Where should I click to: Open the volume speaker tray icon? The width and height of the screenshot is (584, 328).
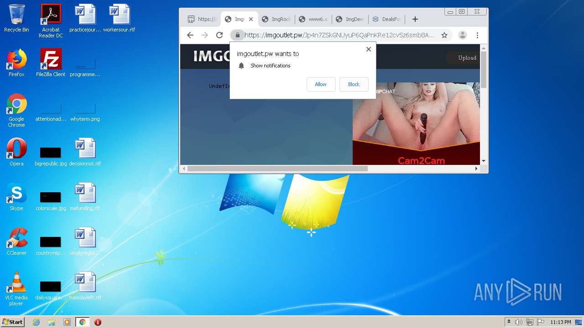tap(519, 322)
